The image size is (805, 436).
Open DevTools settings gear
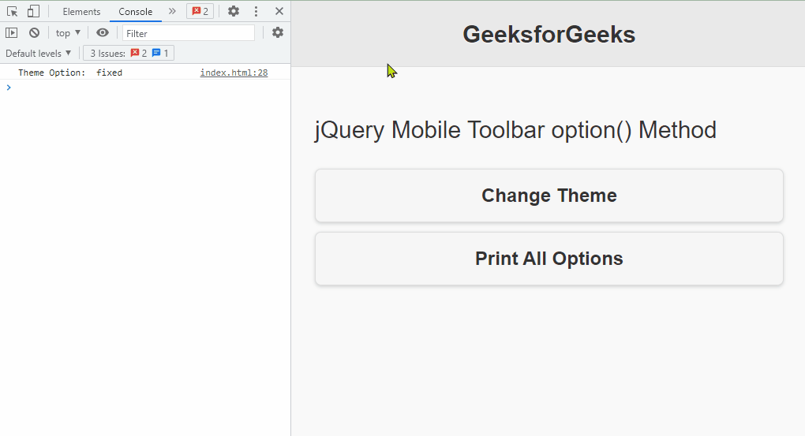(234, 12)
